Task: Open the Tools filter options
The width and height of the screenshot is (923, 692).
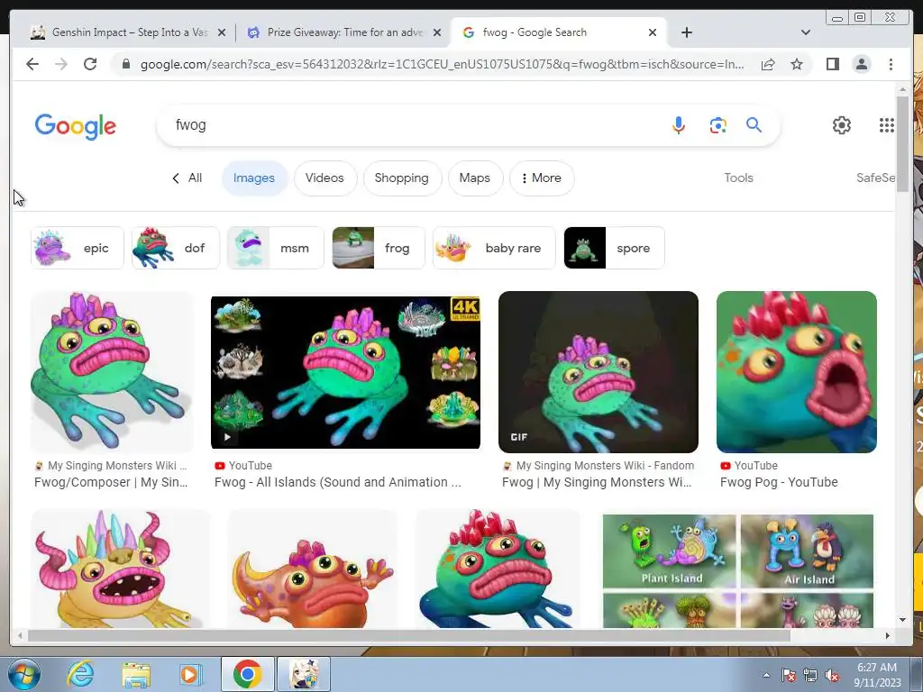Action: pos(738,178)
